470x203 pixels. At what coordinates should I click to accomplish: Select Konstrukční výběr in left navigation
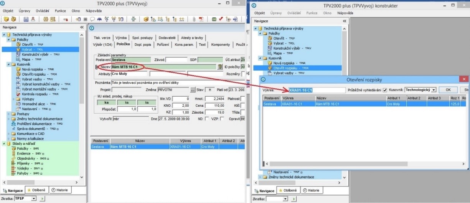pyautogui.click(x=38, y=54)
